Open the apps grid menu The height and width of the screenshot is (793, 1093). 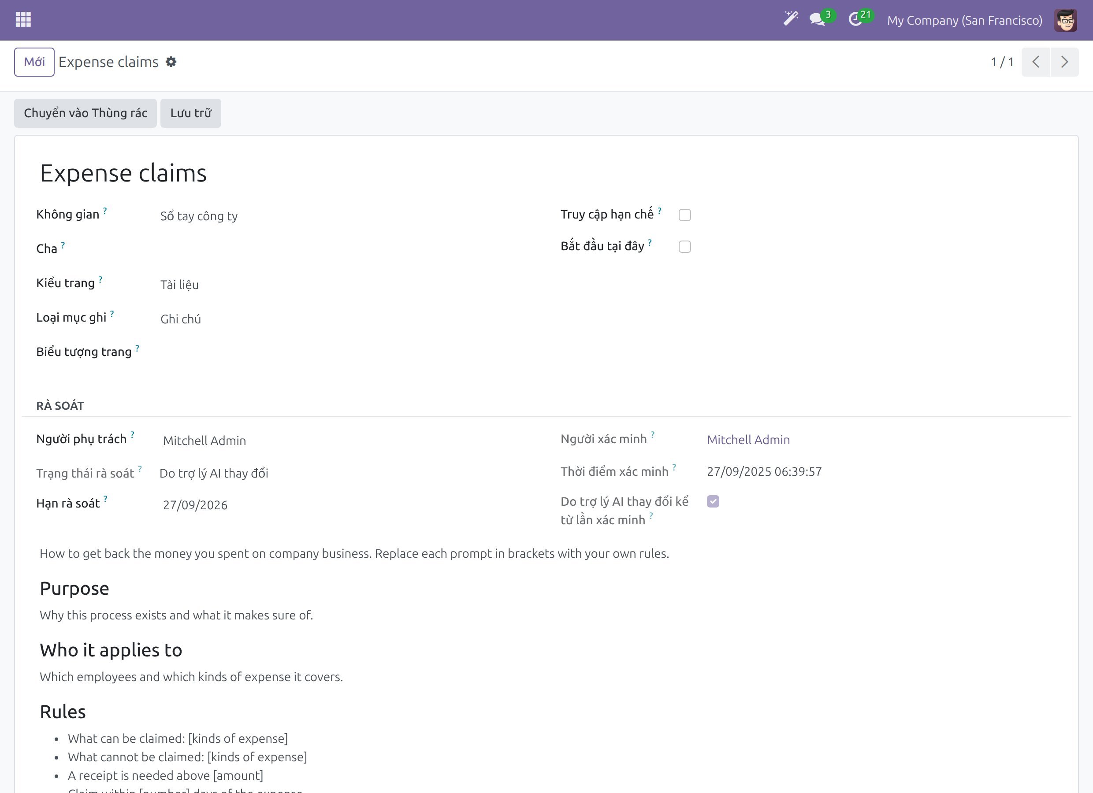23,20
